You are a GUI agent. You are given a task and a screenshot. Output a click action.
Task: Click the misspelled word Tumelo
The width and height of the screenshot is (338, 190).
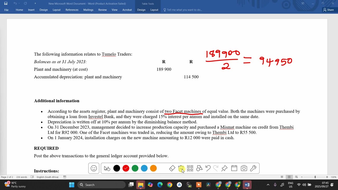pos(109,54)
